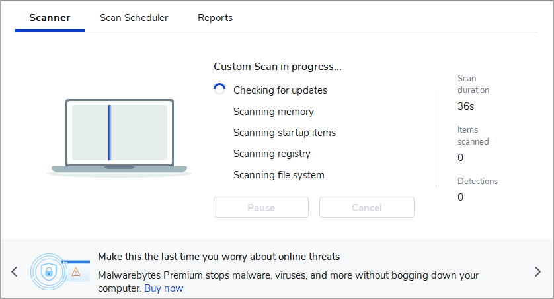Follow the Buy now link
Screen dimensions: 554x299
tap(164, 288)
